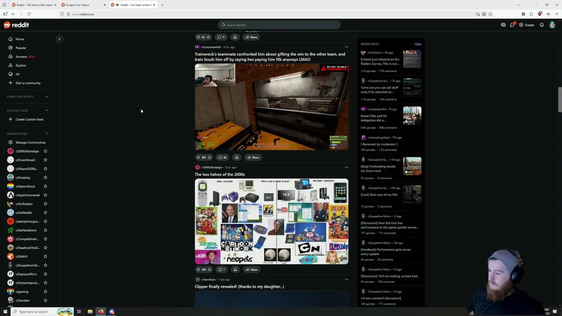Image resolution: width=562 pixels, height=316 pixels.
Task: Play the Trainwreck clip video
Action: 272,107
